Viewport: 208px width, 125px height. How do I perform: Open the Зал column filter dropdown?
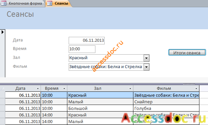[x=130, y=88]
